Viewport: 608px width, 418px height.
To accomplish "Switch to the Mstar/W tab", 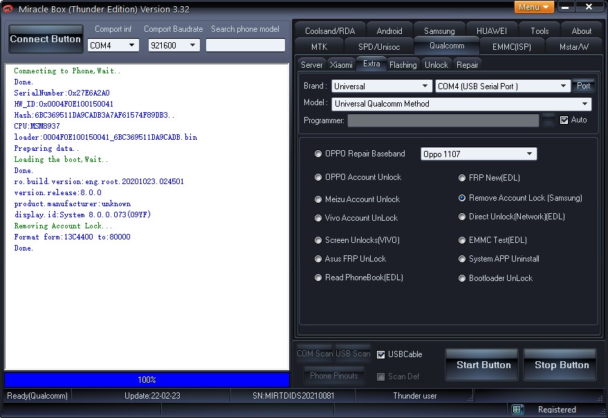I will 573,46.
